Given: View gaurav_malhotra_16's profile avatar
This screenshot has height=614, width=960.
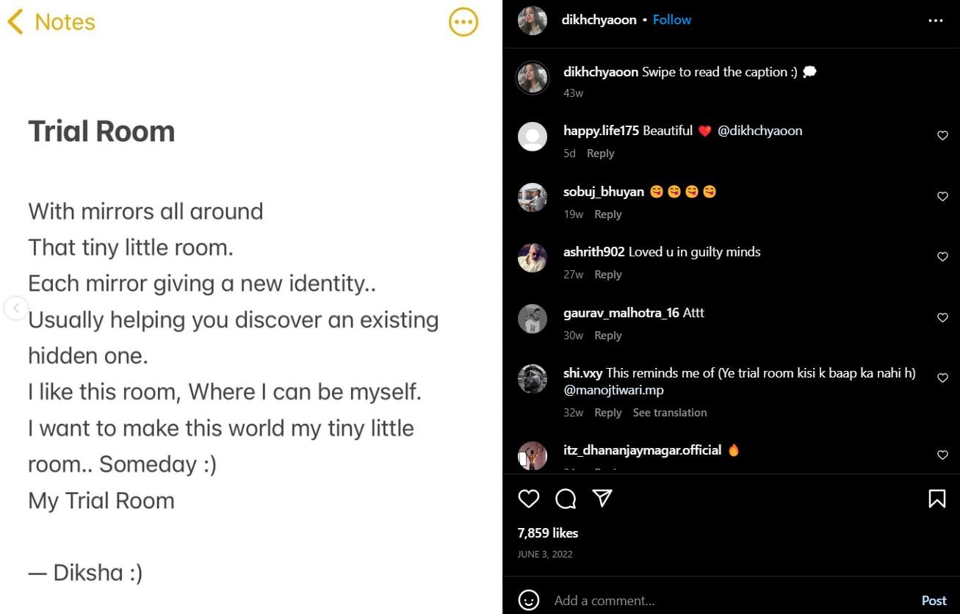Looking at the screenshot, I should [532, 318].
